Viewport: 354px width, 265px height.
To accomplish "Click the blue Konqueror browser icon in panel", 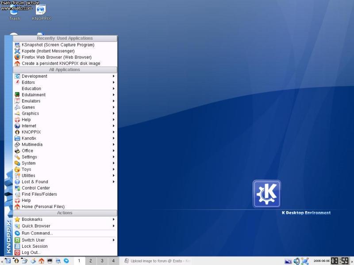I will pos(66,261).
